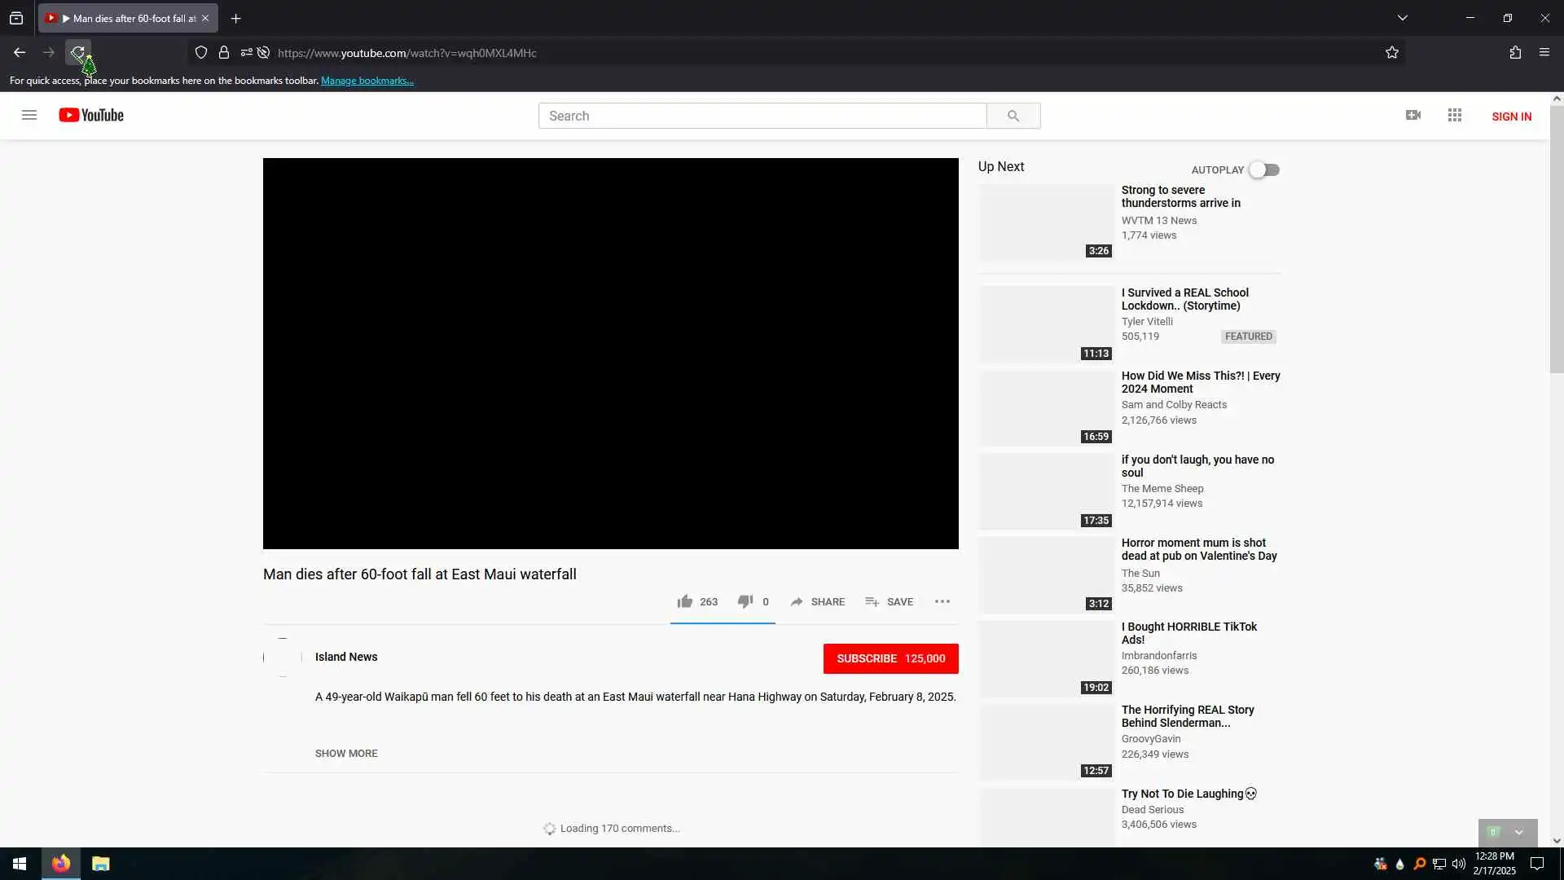Click the Save to playlist icon
This screenshot has height=880, width=1564.
tap(872, 601)
